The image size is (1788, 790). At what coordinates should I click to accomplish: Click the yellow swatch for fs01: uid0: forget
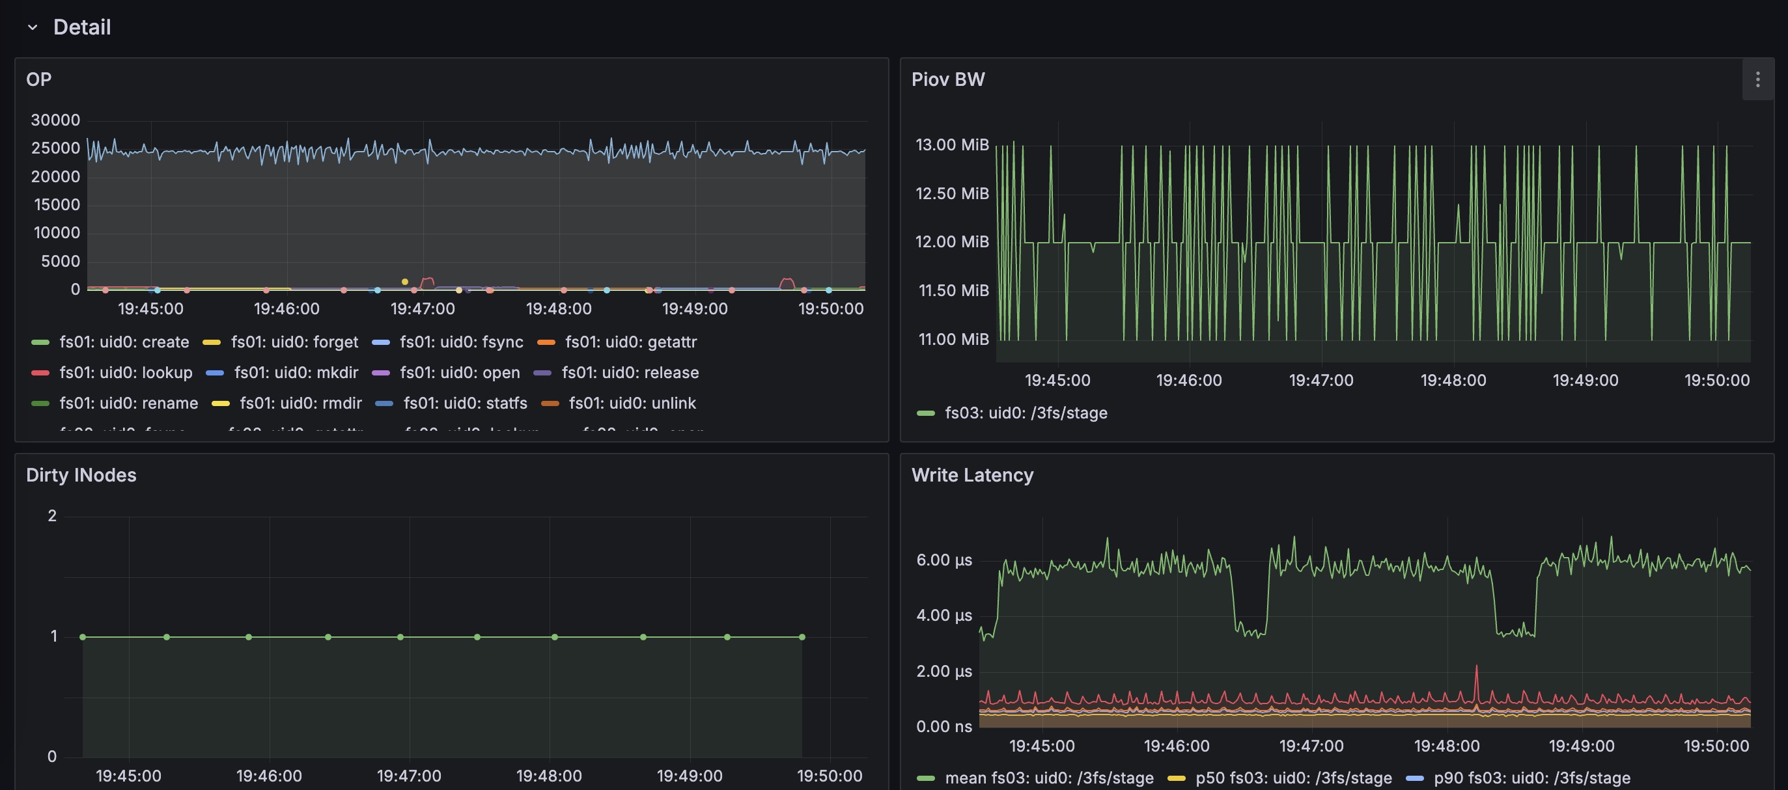(211, 343)
